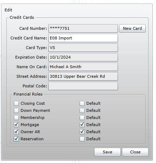This screenshot has height=163, width=156.
Task: Click into the Postal Code field
Action: (83, 86)
